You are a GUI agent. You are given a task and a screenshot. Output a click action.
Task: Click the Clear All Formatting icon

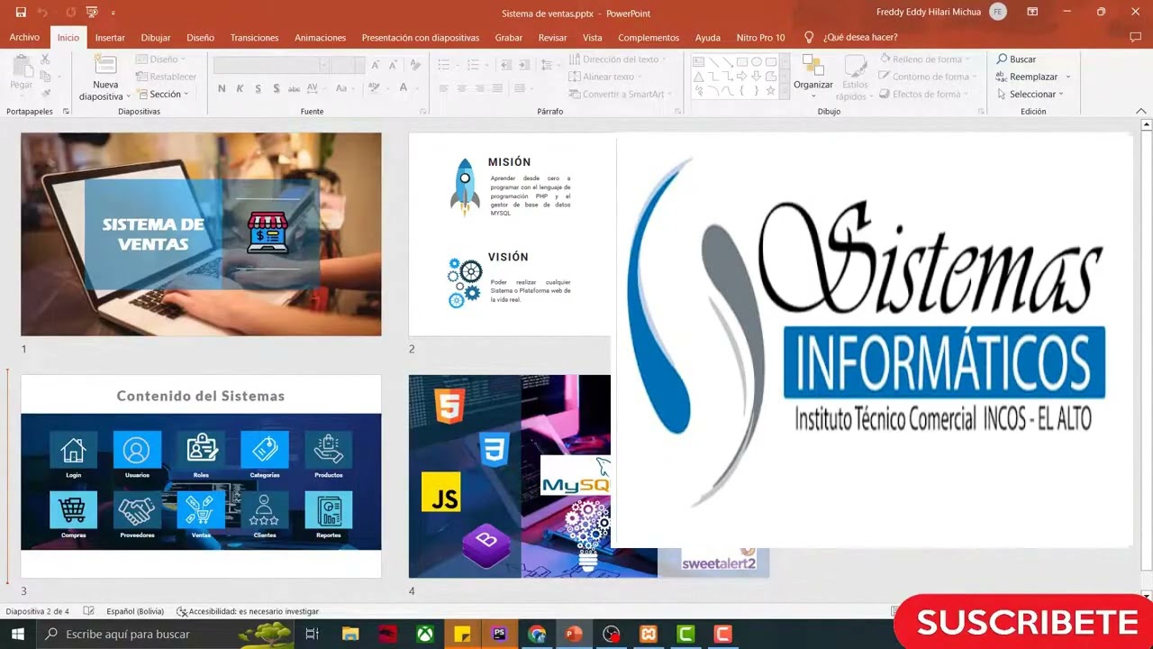click(415, 65)
